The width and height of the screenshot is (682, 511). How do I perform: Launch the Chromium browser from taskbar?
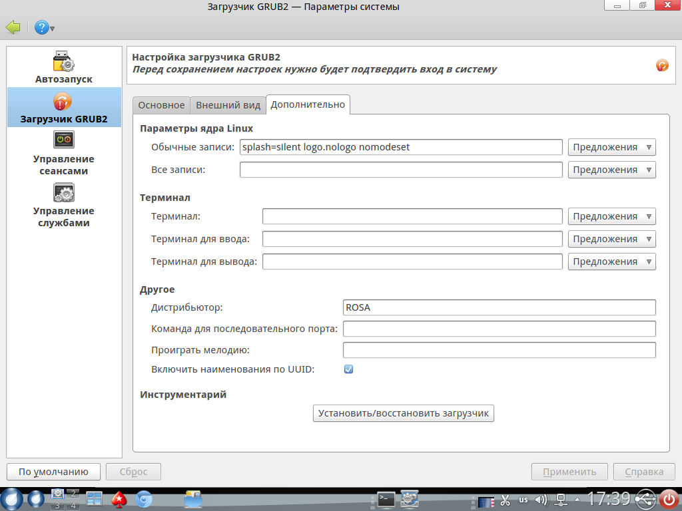144,500
